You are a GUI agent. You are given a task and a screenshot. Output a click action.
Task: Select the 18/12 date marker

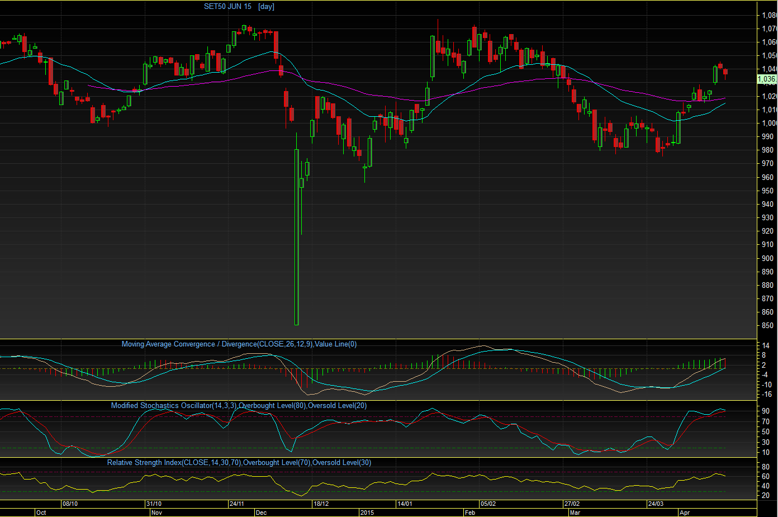321,504
